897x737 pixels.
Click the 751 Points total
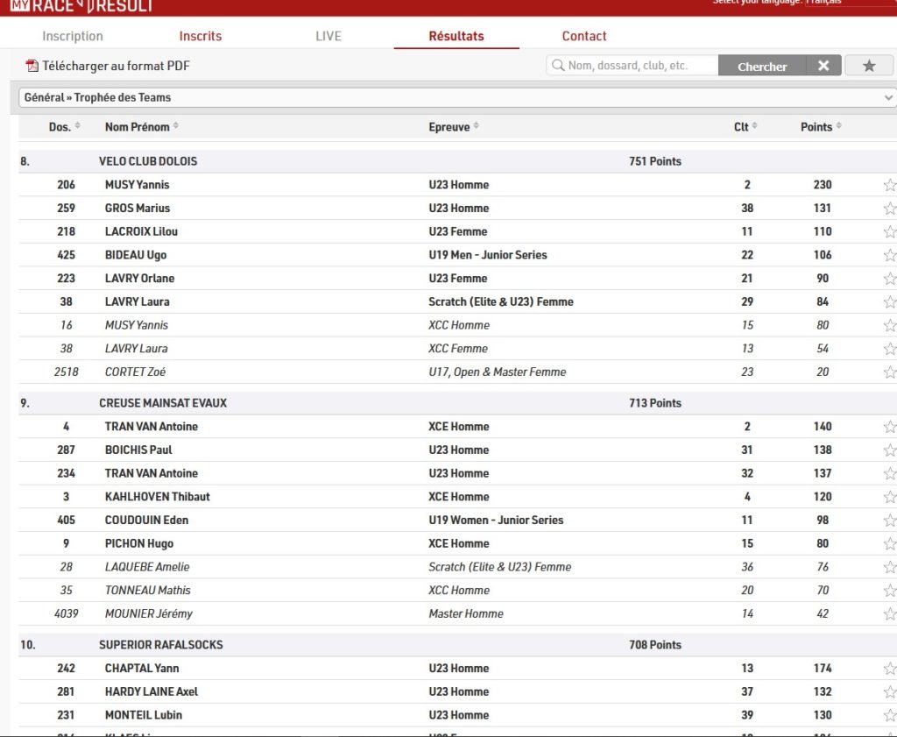655,161
